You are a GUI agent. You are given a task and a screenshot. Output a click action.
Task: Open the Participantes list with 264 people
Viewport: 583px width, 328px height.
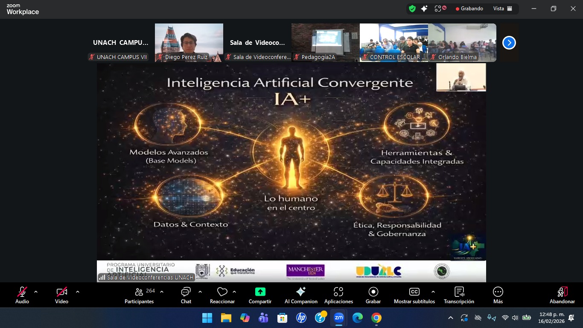tap(139, 292)
